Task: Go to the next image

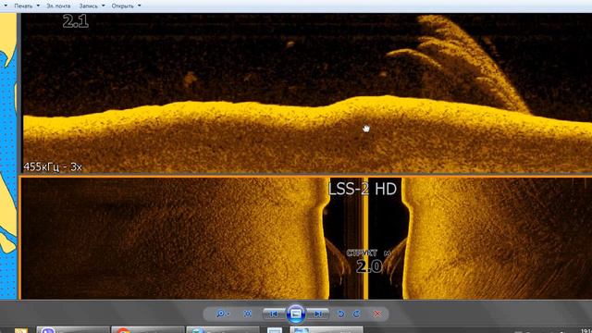Action: coord(317,314)
